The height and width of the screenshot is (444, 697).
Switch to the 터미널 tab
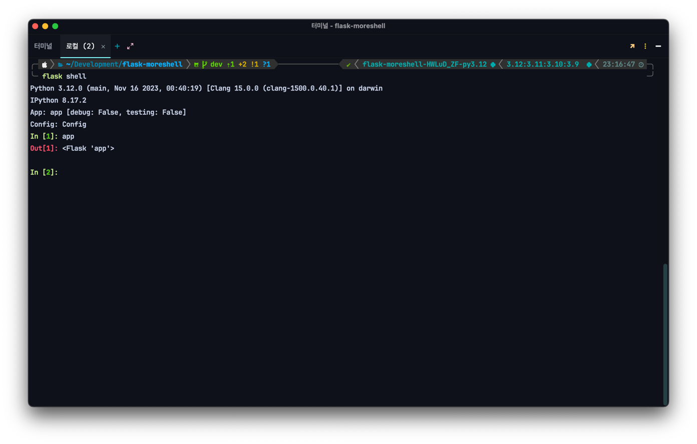43,46
